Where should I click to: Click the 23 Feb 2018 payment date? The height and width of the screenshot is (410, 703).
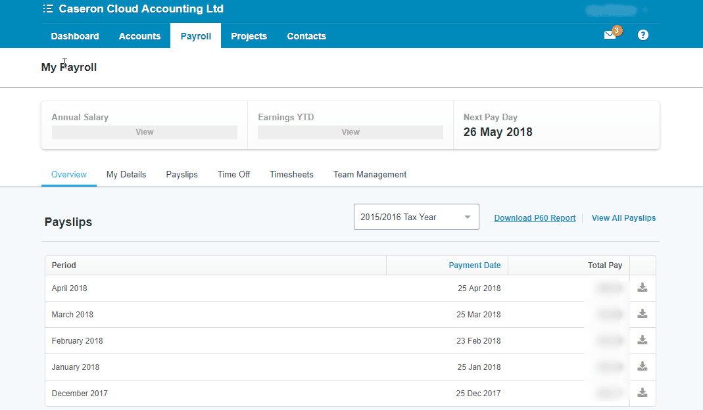coord(478,340)
